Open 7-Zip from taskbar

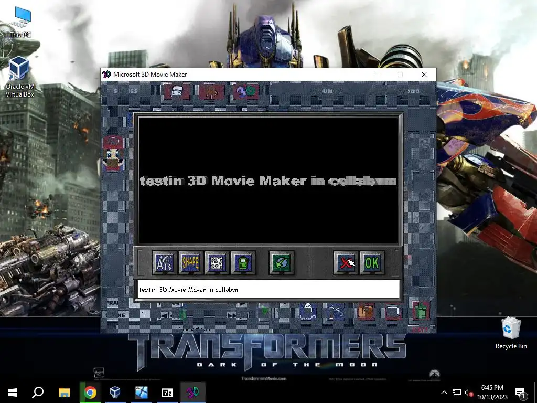[167, 393]
